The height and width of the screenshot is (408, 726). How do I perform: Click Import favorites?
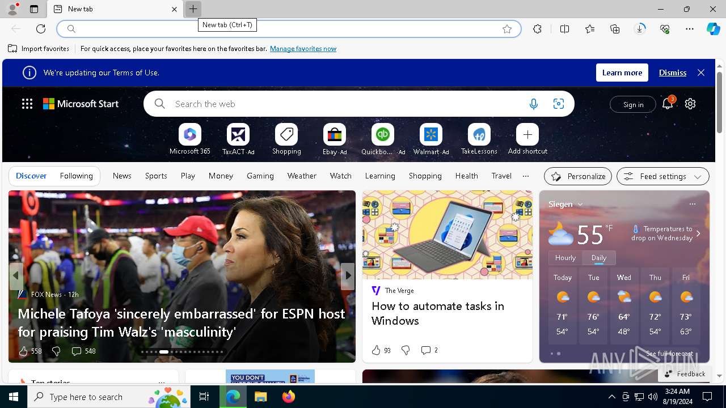pos(39,49)
